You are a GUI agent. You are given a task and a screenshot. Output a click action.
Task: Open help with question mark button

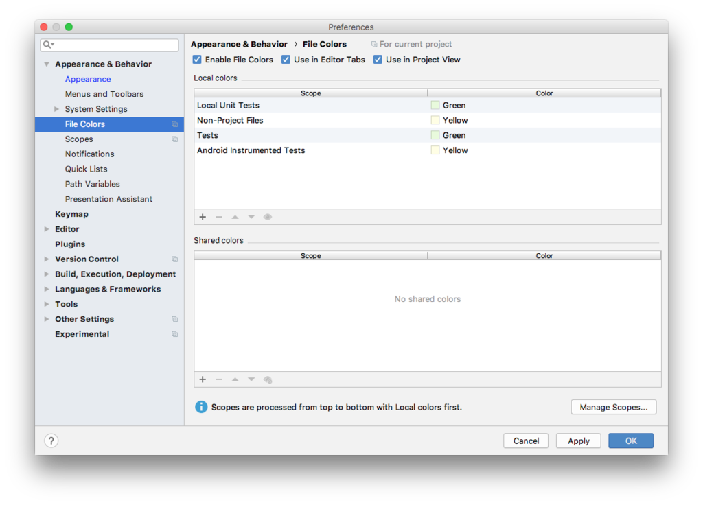(x=51, y=441)
